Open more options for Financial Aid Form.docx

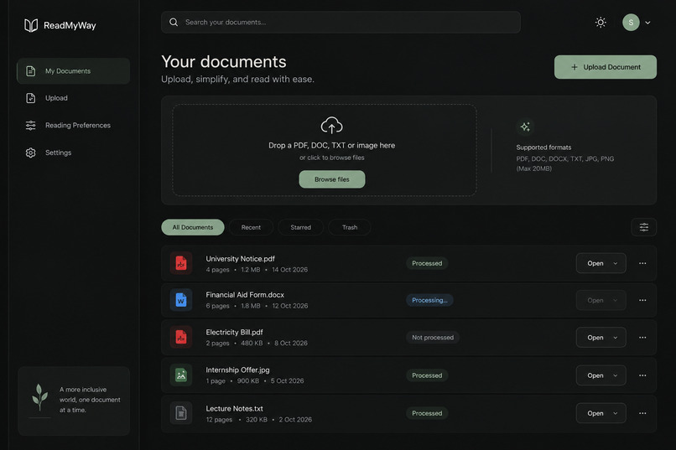(x=642, y=300)
